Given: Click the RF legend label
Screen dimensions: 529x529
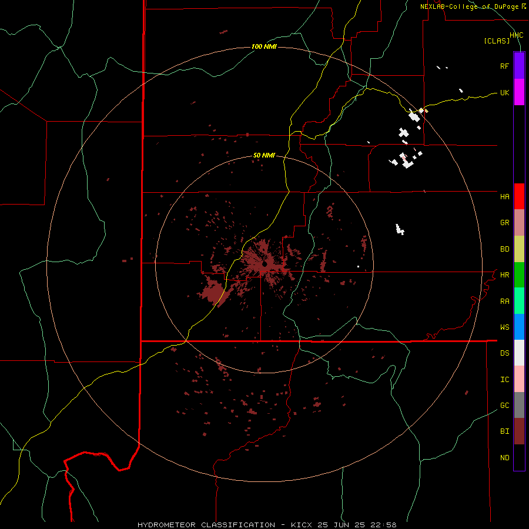Looking at the screenshot, I should pos(504,66).
